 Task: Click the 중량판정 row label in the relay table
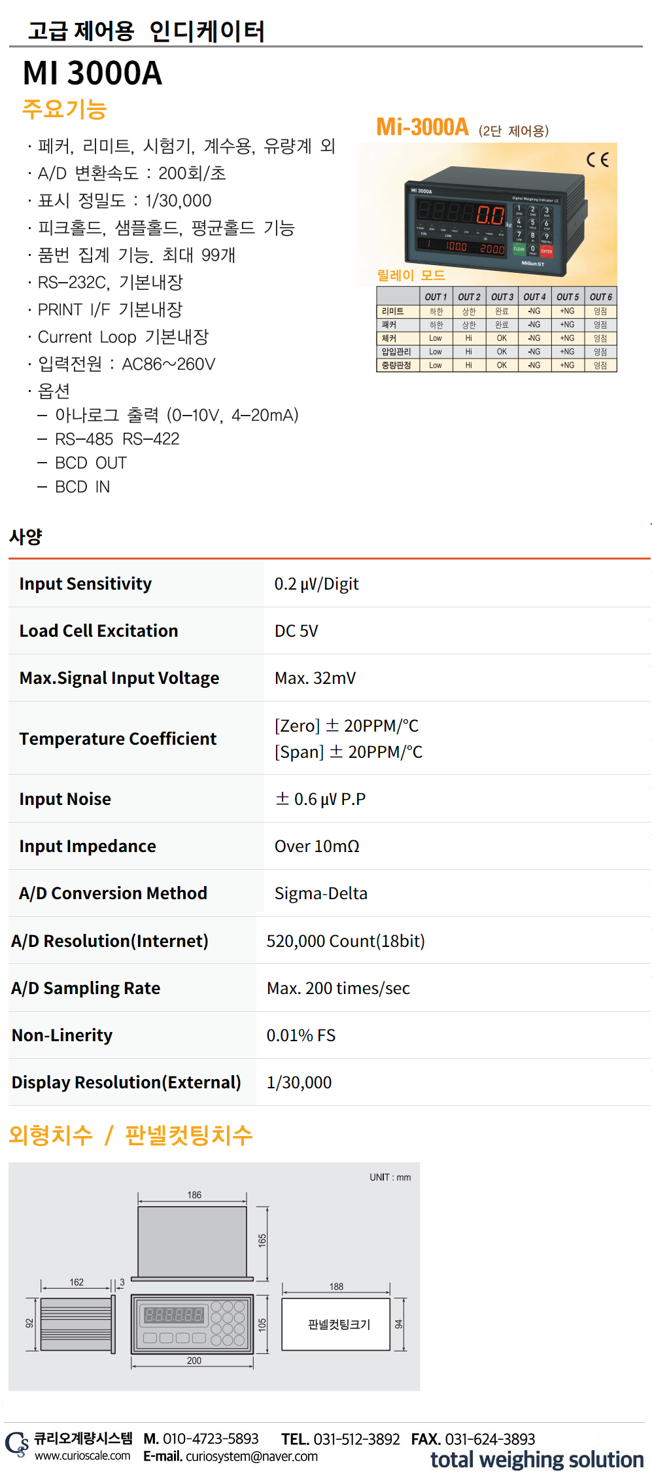[396, 365]
